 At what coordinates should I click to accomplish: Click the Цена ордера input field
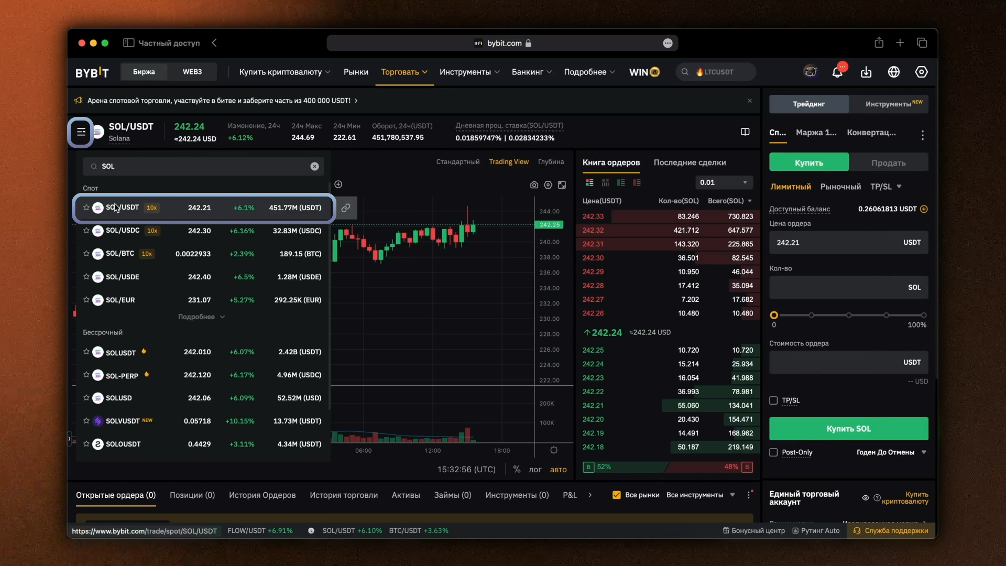click(x=848, y=243)
